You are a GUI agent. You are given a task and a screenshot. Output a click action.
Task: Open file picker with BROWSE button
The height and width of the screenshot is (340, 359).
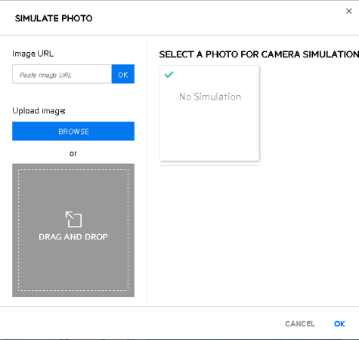point(73,131)
